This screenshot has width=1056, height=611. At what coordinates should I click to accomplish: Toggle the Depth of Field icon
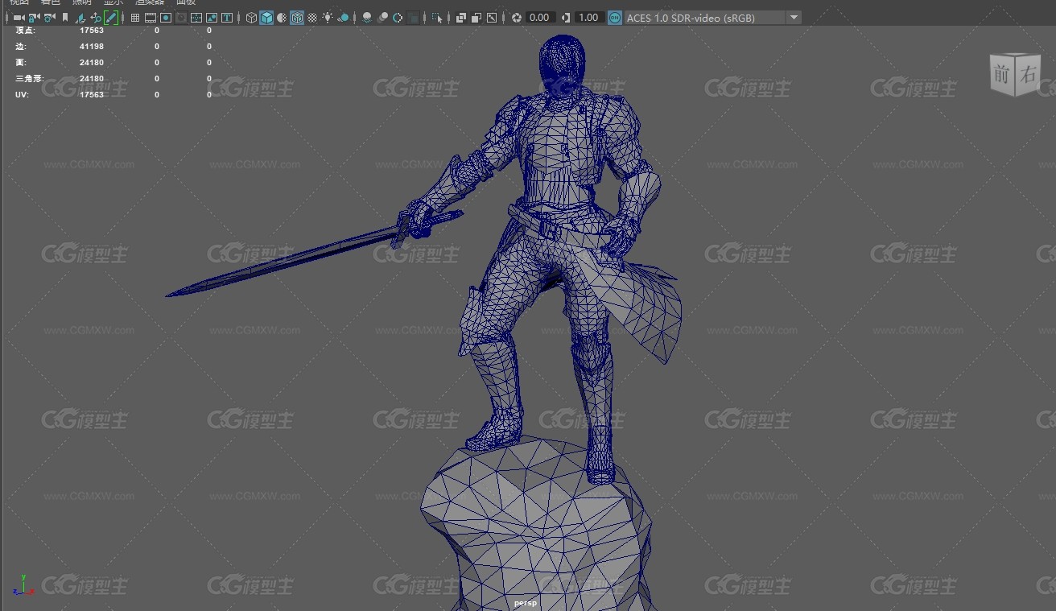pyautogui.click(x=413, y=18)
